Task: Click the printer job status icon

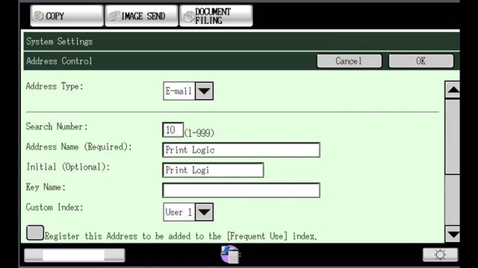Action: pyautogui.click(x=230, y=255)
